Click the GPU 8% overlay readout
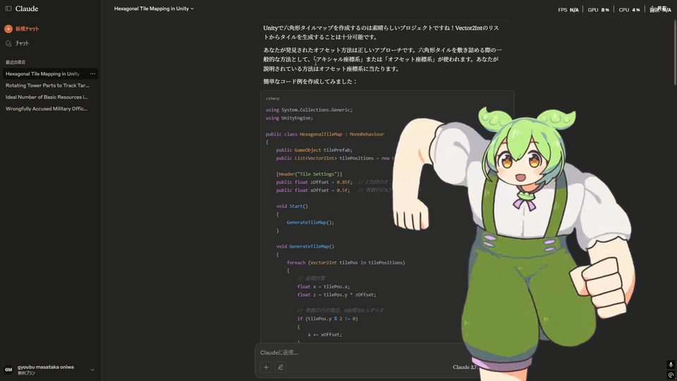Image resolution: width=677 pixels, height=381 pixels. coord(599,9)
